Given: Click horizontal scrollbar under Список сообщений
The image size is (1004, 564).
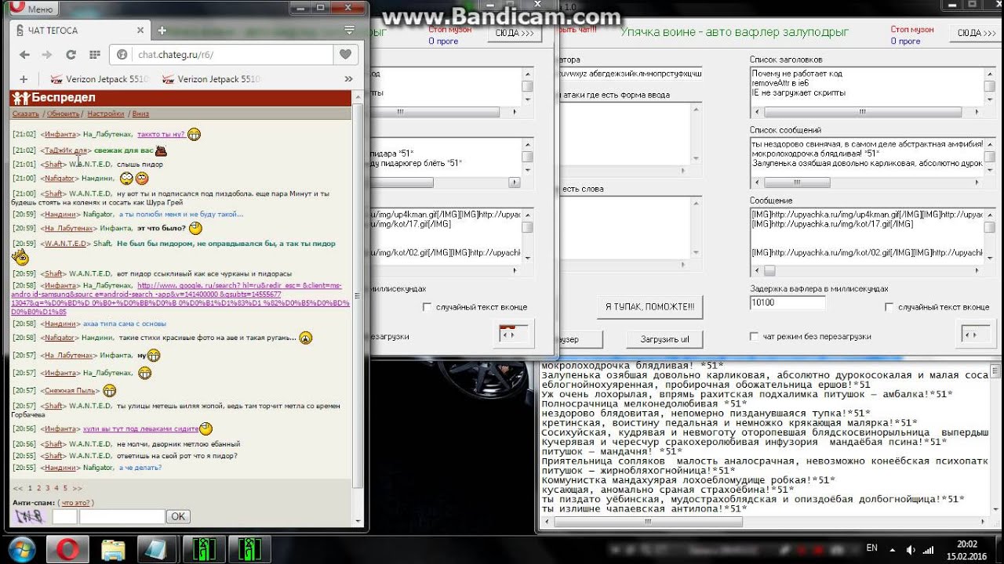Looking at the screenshot, I should point(867,183).
